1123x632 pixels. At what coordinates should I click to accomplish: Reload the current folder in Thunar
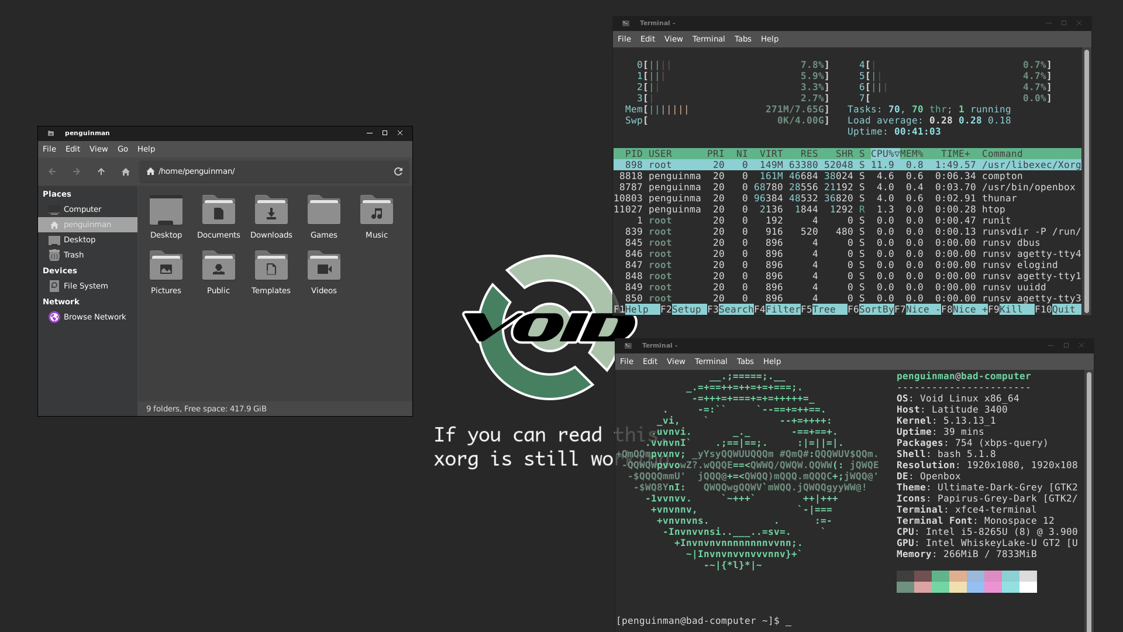coord(398,171)
